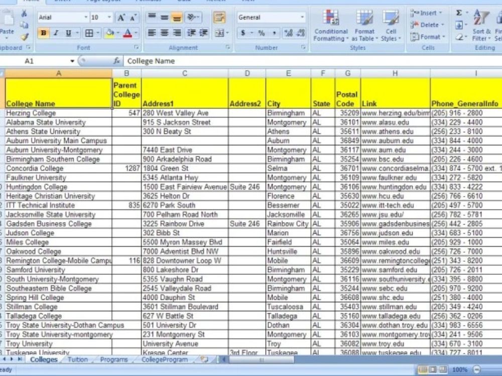The image size is (502, 376).
Task: Open the General number format dropdown
Action: 302,17
